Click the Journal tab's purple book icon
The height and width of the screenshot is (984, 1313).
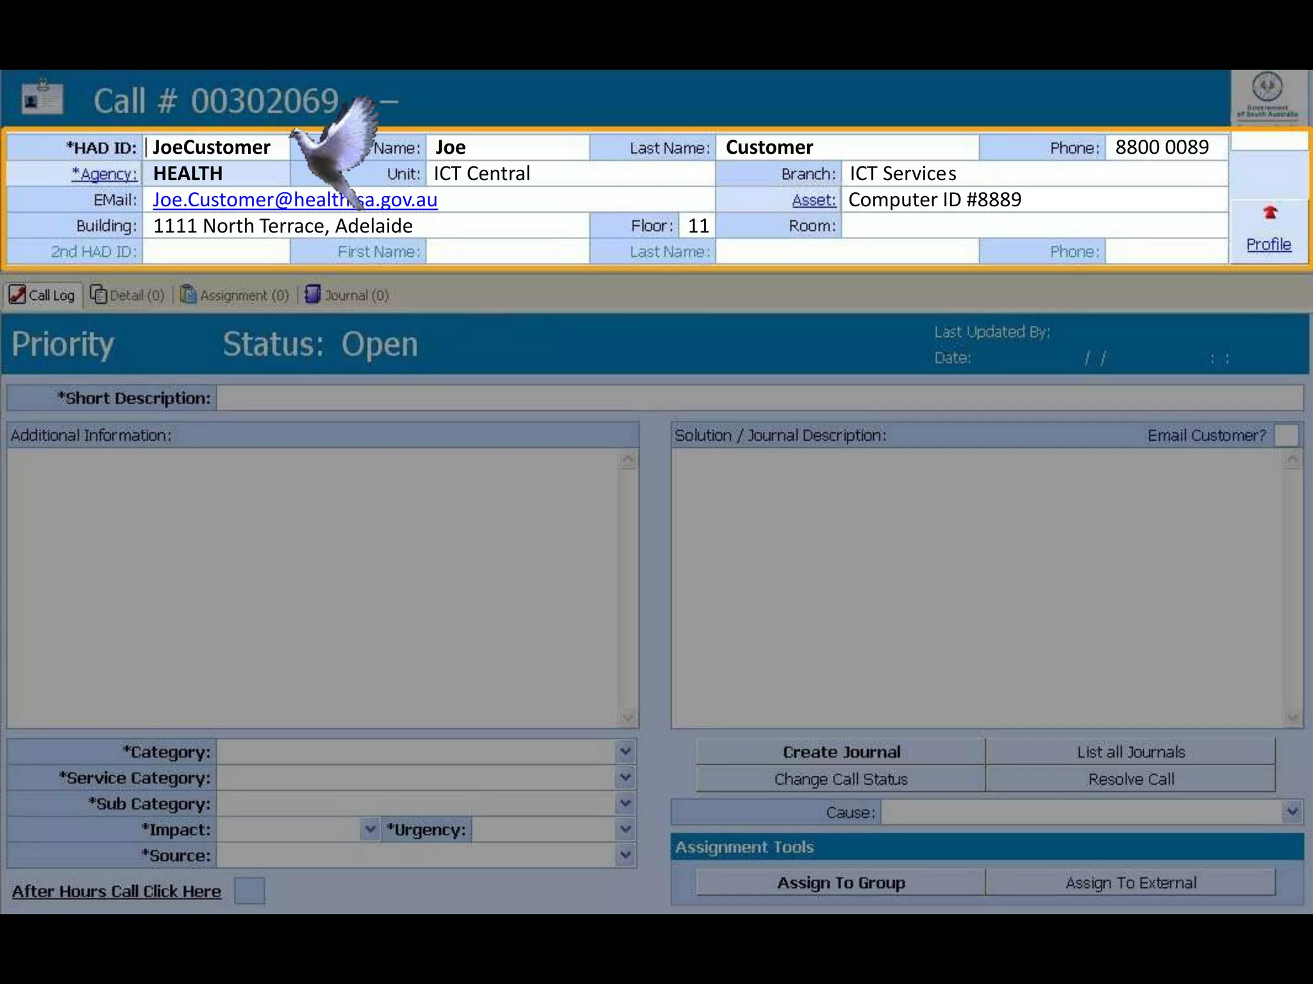click(x=312, y=295)
